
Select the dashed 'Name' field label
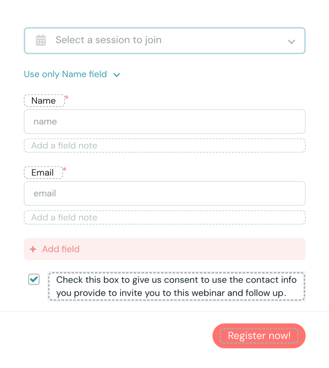(x=44, y=101)
